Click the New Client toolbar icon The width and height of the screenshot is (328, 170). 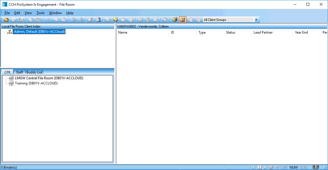click(6, 20)
